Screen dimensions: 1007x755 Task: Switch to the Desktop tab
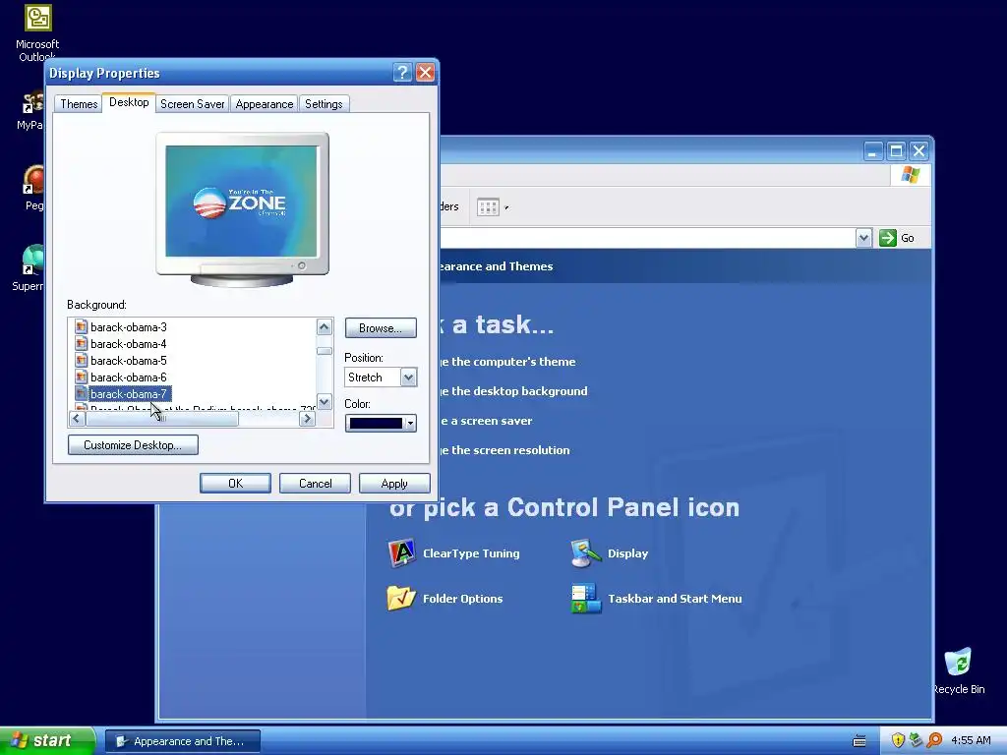pos(129,102)
